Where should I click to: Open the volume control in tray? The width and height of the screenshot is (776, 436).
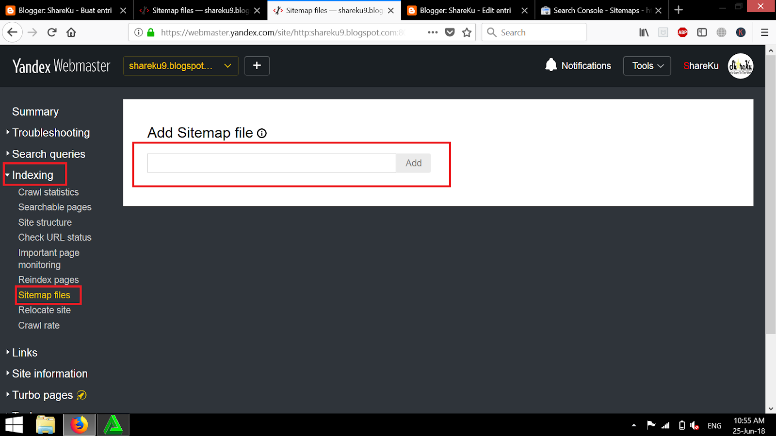pyautogui.click(x=695, y=425)
